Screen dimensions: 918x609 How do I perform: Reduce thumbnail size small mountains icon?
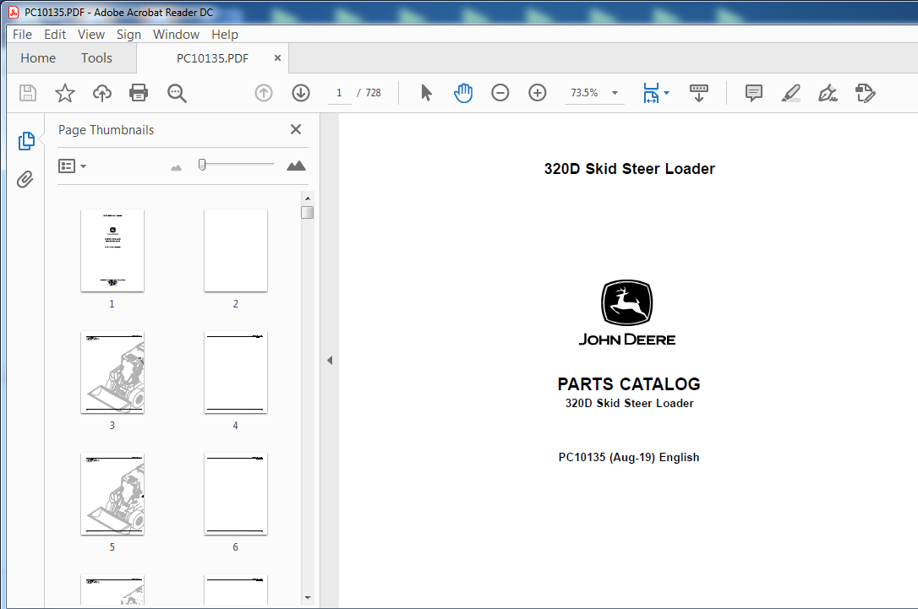point(176,168)
